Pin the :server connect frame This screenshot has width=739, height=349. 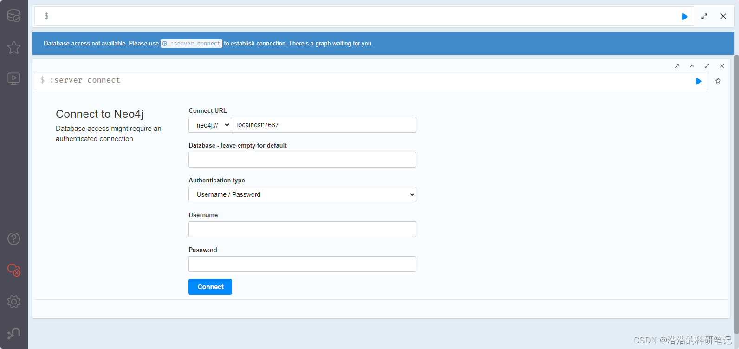tap(677, 66)
